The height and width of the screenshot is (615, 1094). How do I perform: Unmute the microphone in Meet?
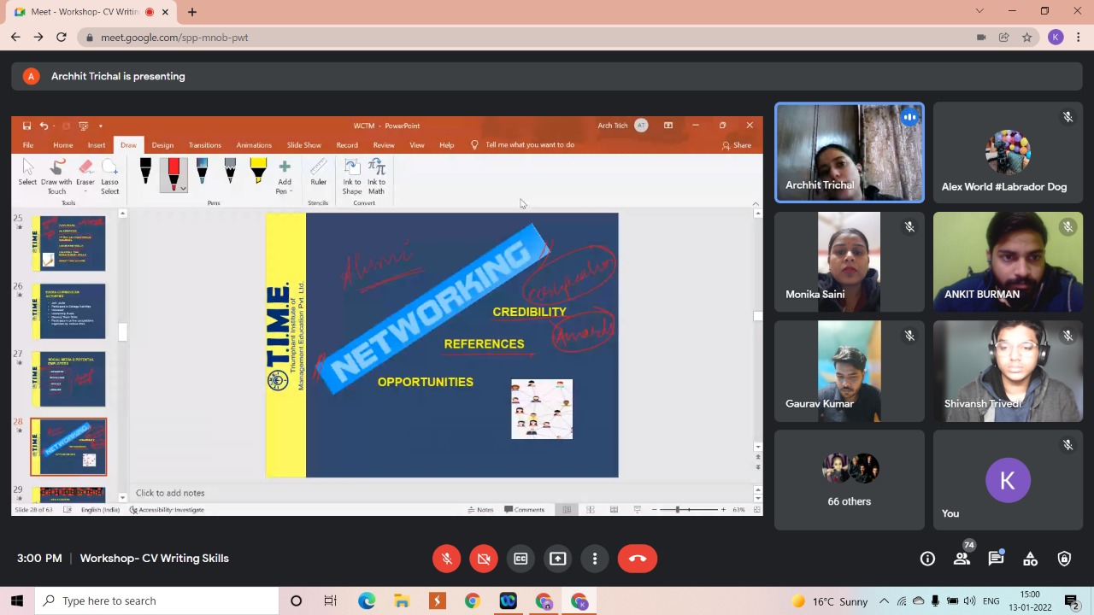point(446,559)
